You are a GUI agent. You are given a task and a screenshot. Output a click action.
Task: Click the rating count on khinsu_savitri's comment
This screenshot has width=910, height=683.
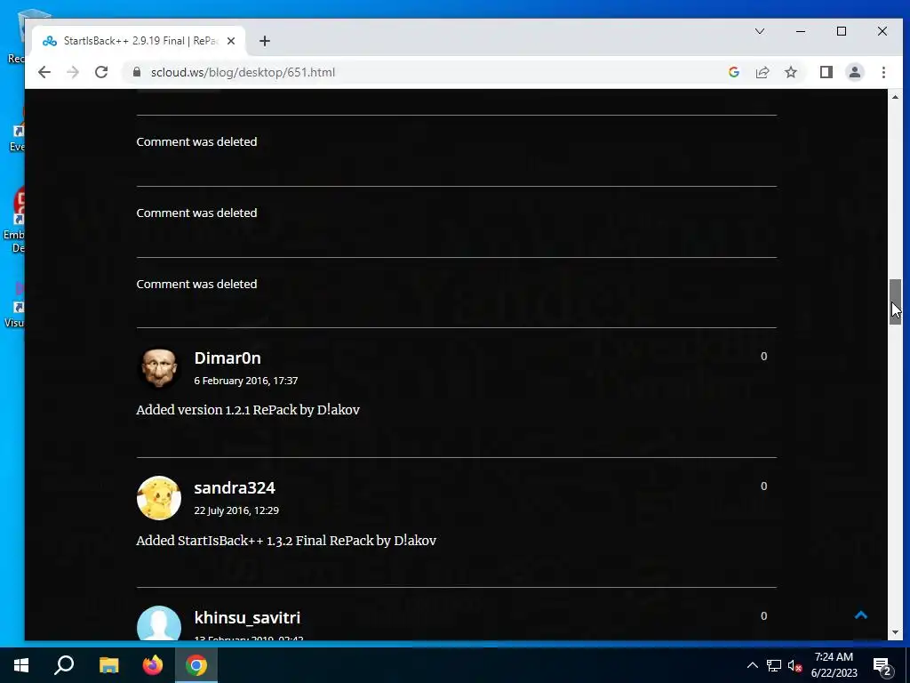point(763,615)
